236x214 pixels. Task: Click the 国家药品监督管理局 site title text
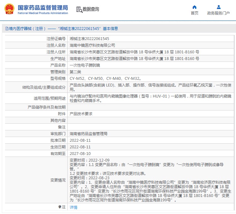(42, 7)
